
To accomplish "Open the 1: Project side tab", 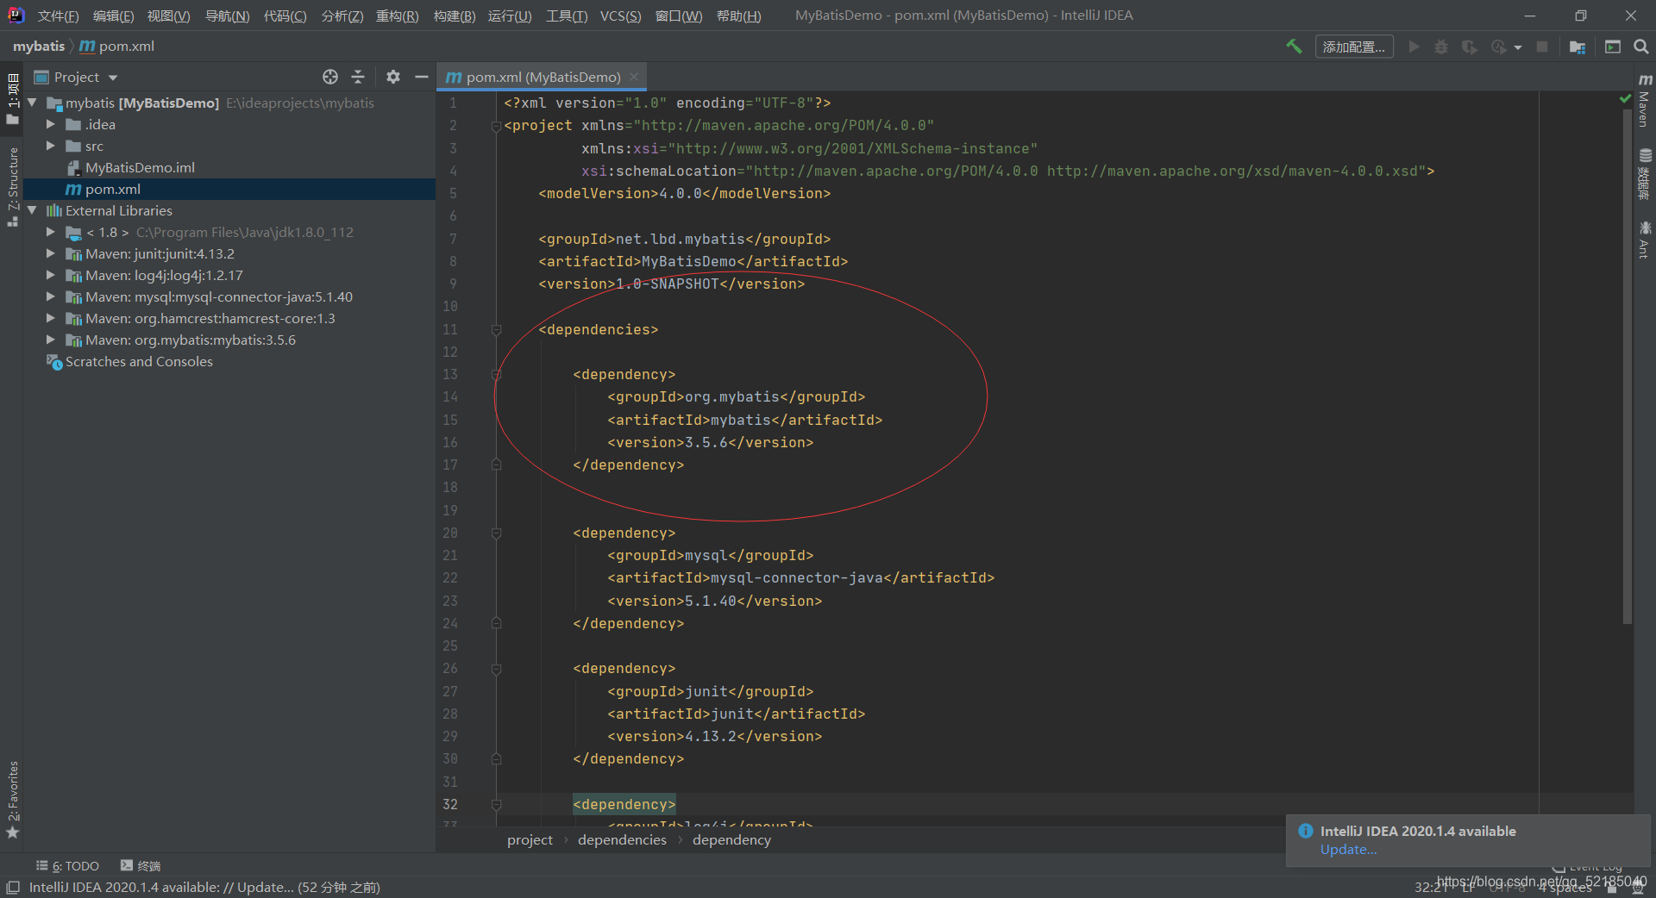I will pyautogui.click(x=12, y=99).
